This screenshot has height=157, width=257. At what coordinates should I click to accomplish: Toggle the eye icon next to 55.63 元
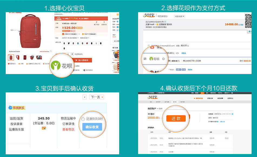click(x=177, y=53)
